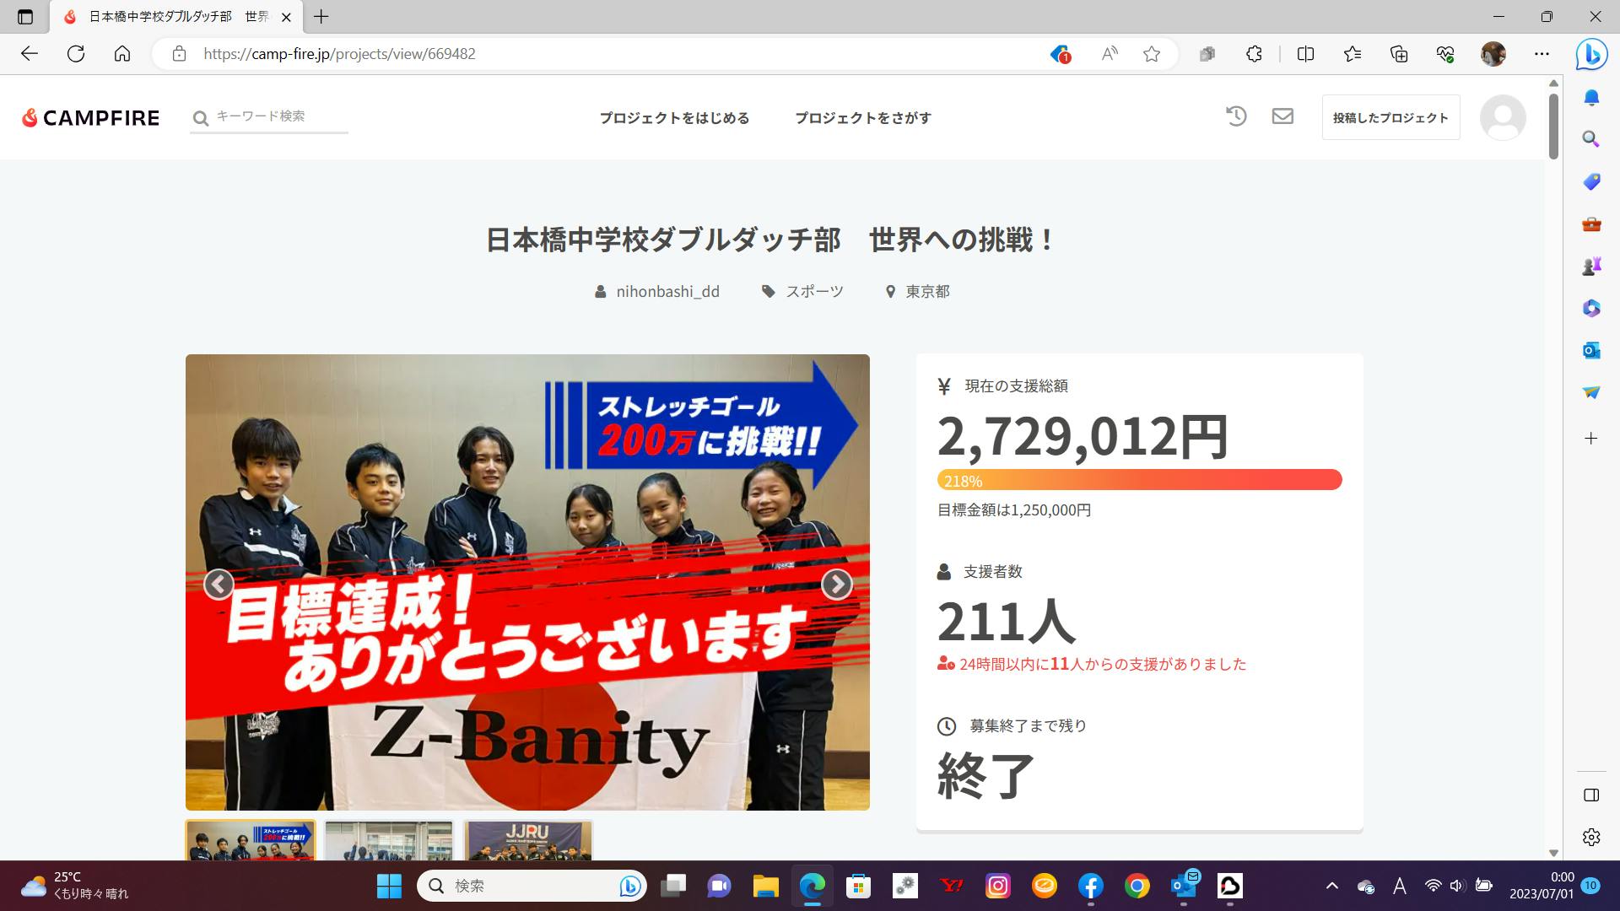
Task: Click the 218% funding progress bar
Action: 1139,480
